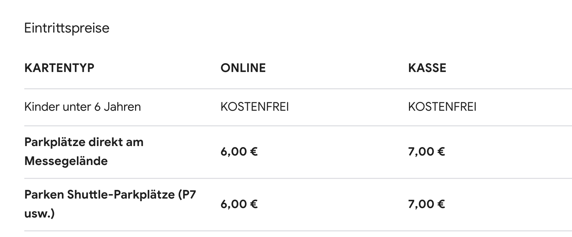
Task: Click divider line below the Shuttle-Parkplätze row
Action: tap(298, 231)
